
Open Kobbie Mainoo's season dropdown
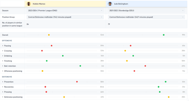tap(65, 11)
